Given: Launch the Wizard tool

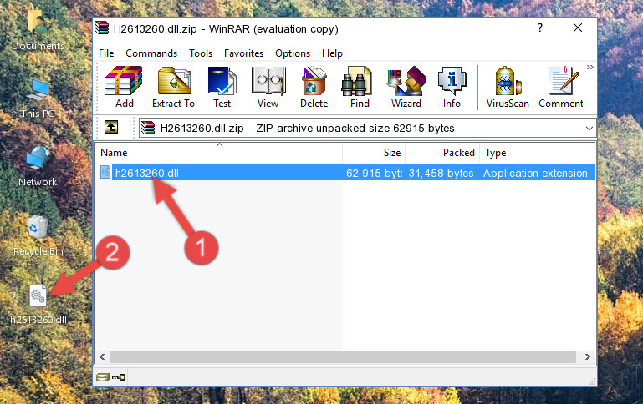Looking at the screenshot, I should (x=406, y=87).
